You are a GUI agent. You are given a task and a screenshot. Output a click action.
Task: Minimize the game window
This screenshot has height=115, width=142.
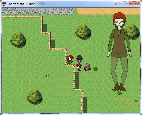point(118,3)
